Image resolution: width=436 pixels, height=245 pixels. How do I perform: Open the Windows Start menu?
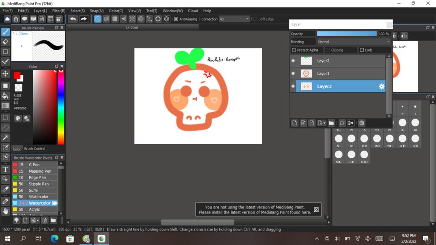click(8, 239)
